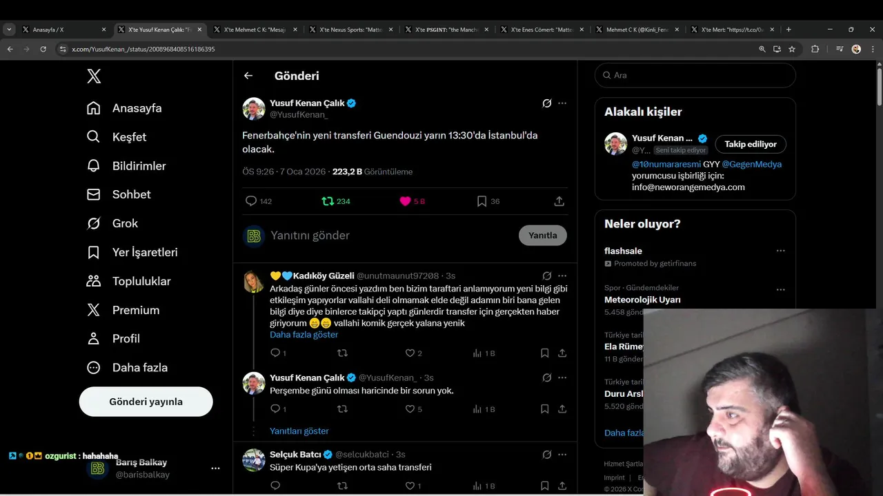This screenshot has height=496, width=883.
Task: More options on Selçuk Batcı reply
Action: 562,455
